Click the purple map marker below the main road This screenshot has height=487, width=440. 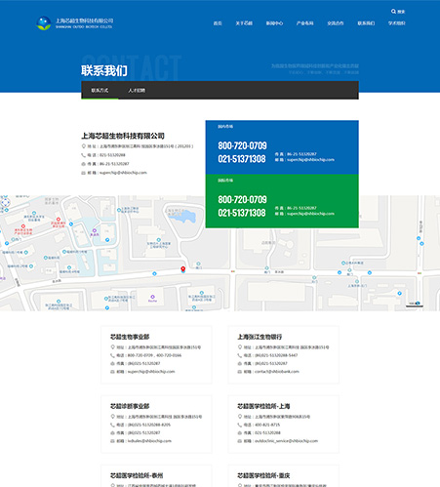click(152, 297)
